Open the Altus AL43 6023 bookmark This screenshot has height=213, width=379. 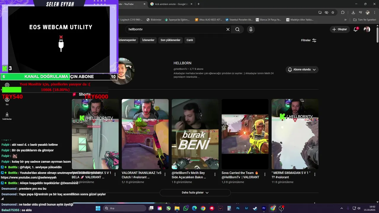tap(208, 20)
